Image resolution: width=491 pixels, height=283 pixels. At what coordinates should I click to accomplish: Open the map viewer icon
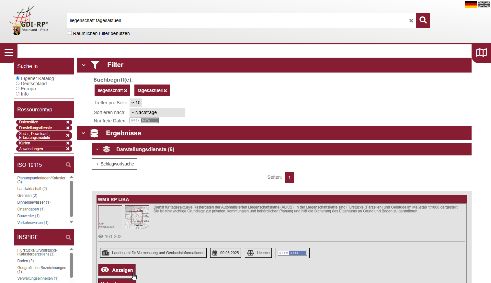click(481, 52)
